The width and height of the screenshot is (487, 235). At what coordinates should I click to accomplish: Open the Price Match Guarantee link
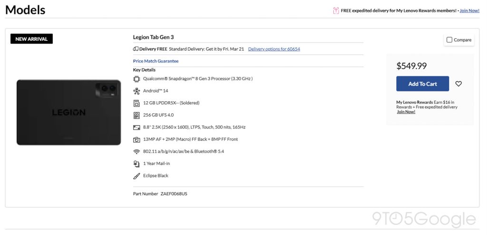coord(156,61)
